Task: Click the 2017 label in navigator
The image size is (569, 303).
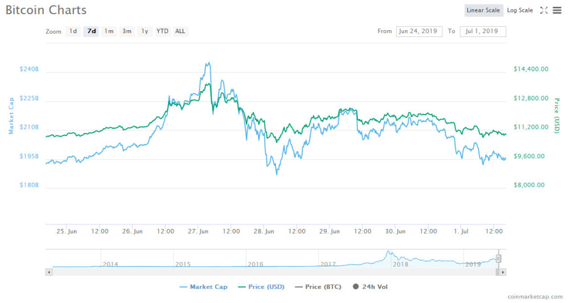Action: [x=328, y=264]
